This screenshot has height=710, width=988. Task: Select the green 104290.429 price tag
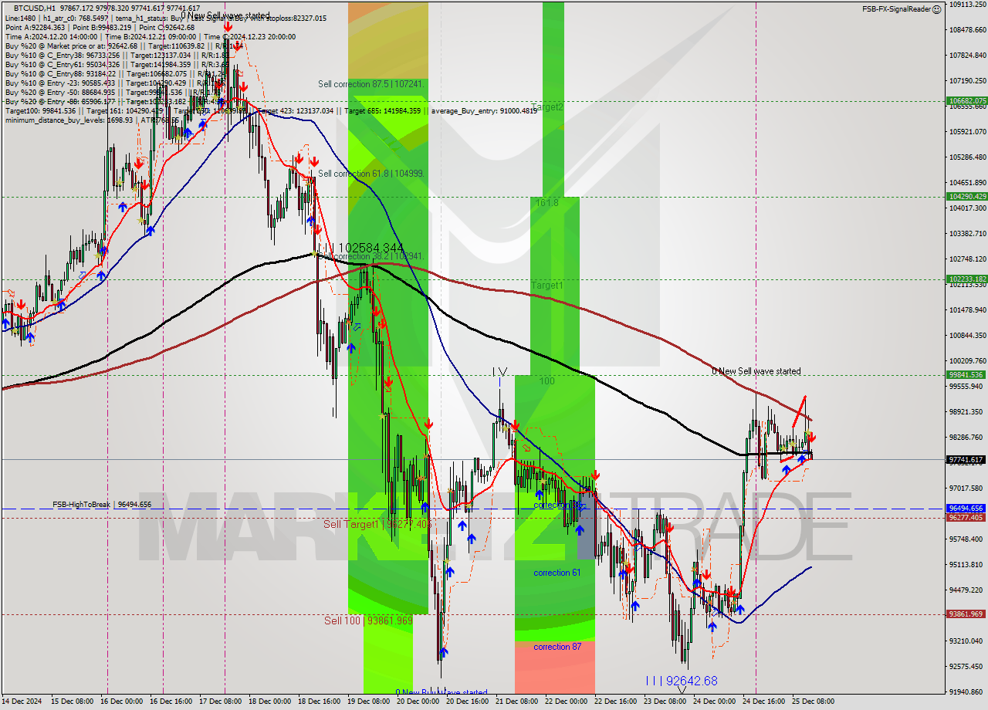(x=966, y=197)
